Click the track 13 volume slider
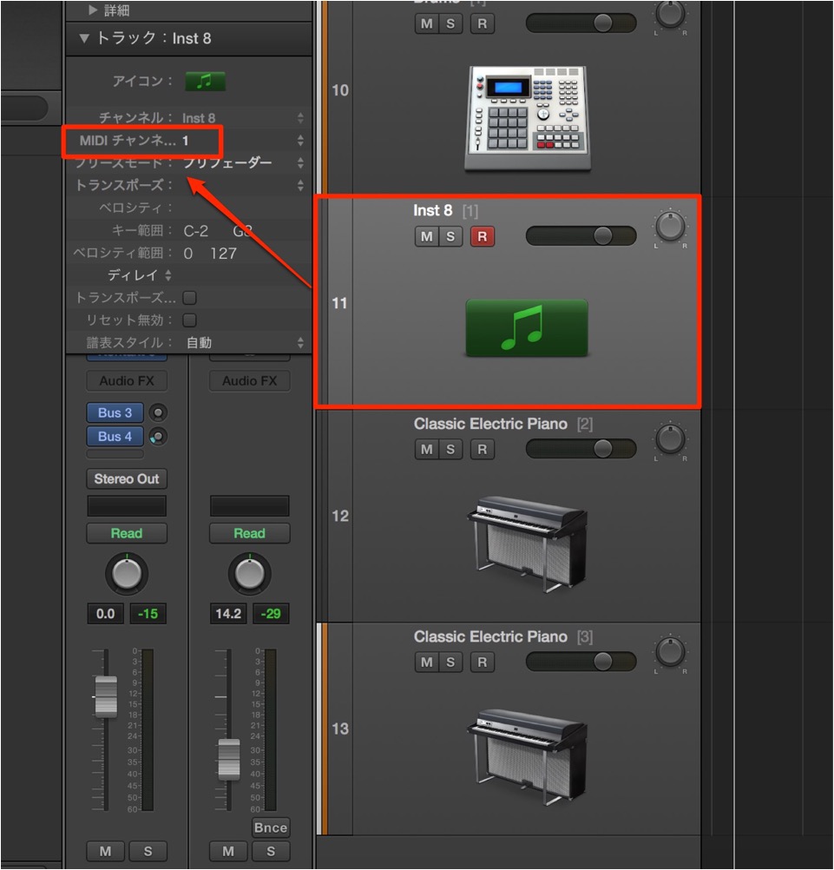 [581, 661]
